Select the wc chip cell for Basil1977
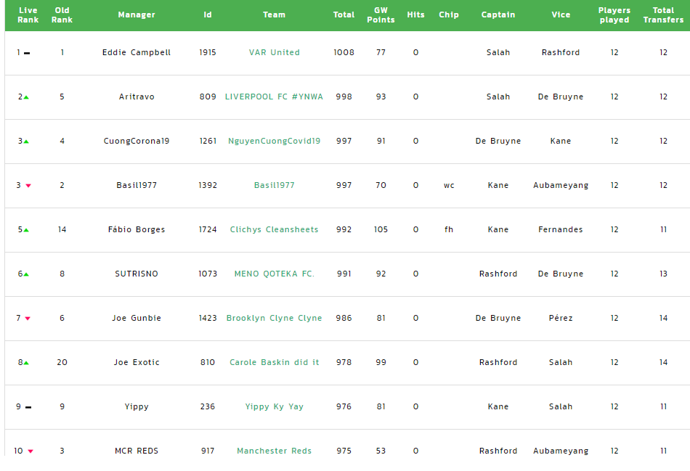The height and width of the screenshot is (471, 690). (449, 186)
